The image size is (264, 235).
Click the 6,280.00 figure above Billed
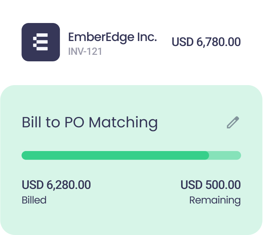click(x=69, y=185)
